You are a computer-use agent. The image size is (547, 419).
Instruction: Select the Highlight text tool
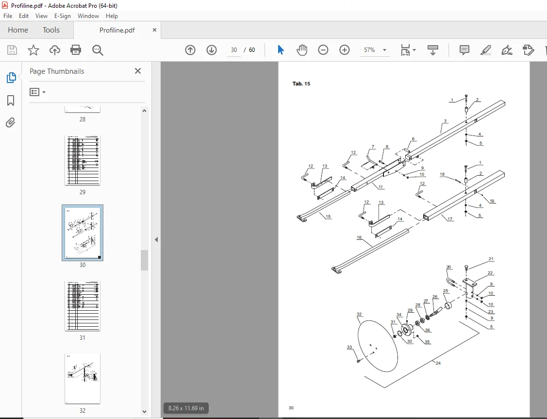click(485, 50)
